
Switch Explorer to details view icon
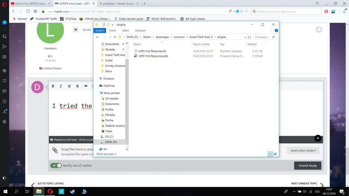point(270,154)
